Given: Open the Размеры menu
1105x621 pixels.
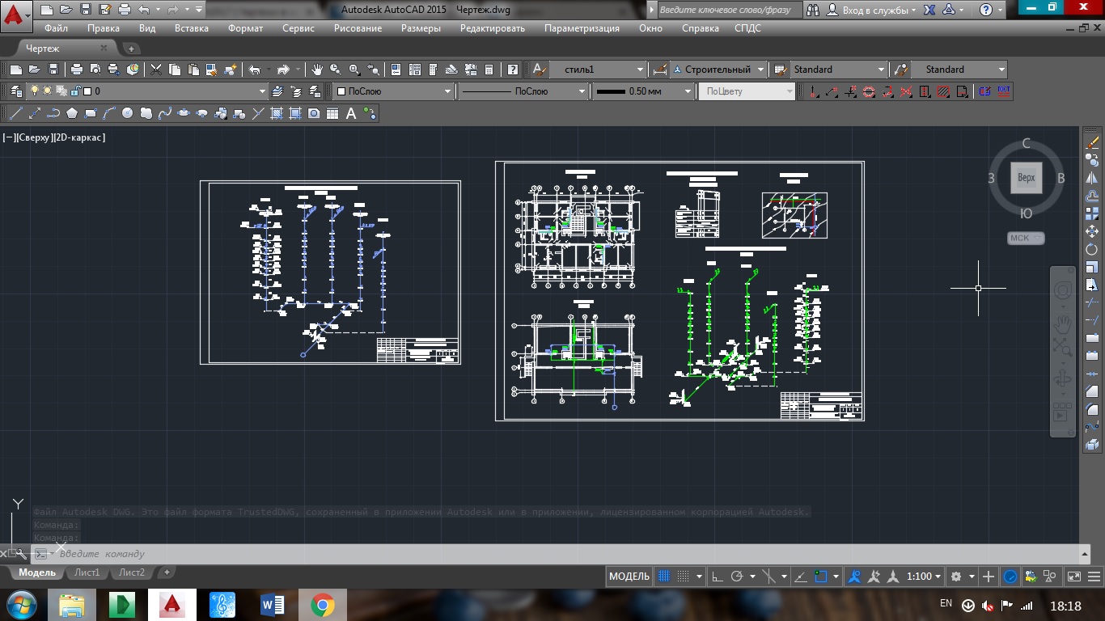Looking at the screenshot, I should coord(421,28).
